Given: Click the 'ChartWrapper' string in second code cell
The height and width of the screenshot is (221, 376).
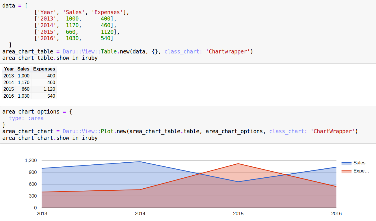Looking at the screenshot, I should coord(332,131).
